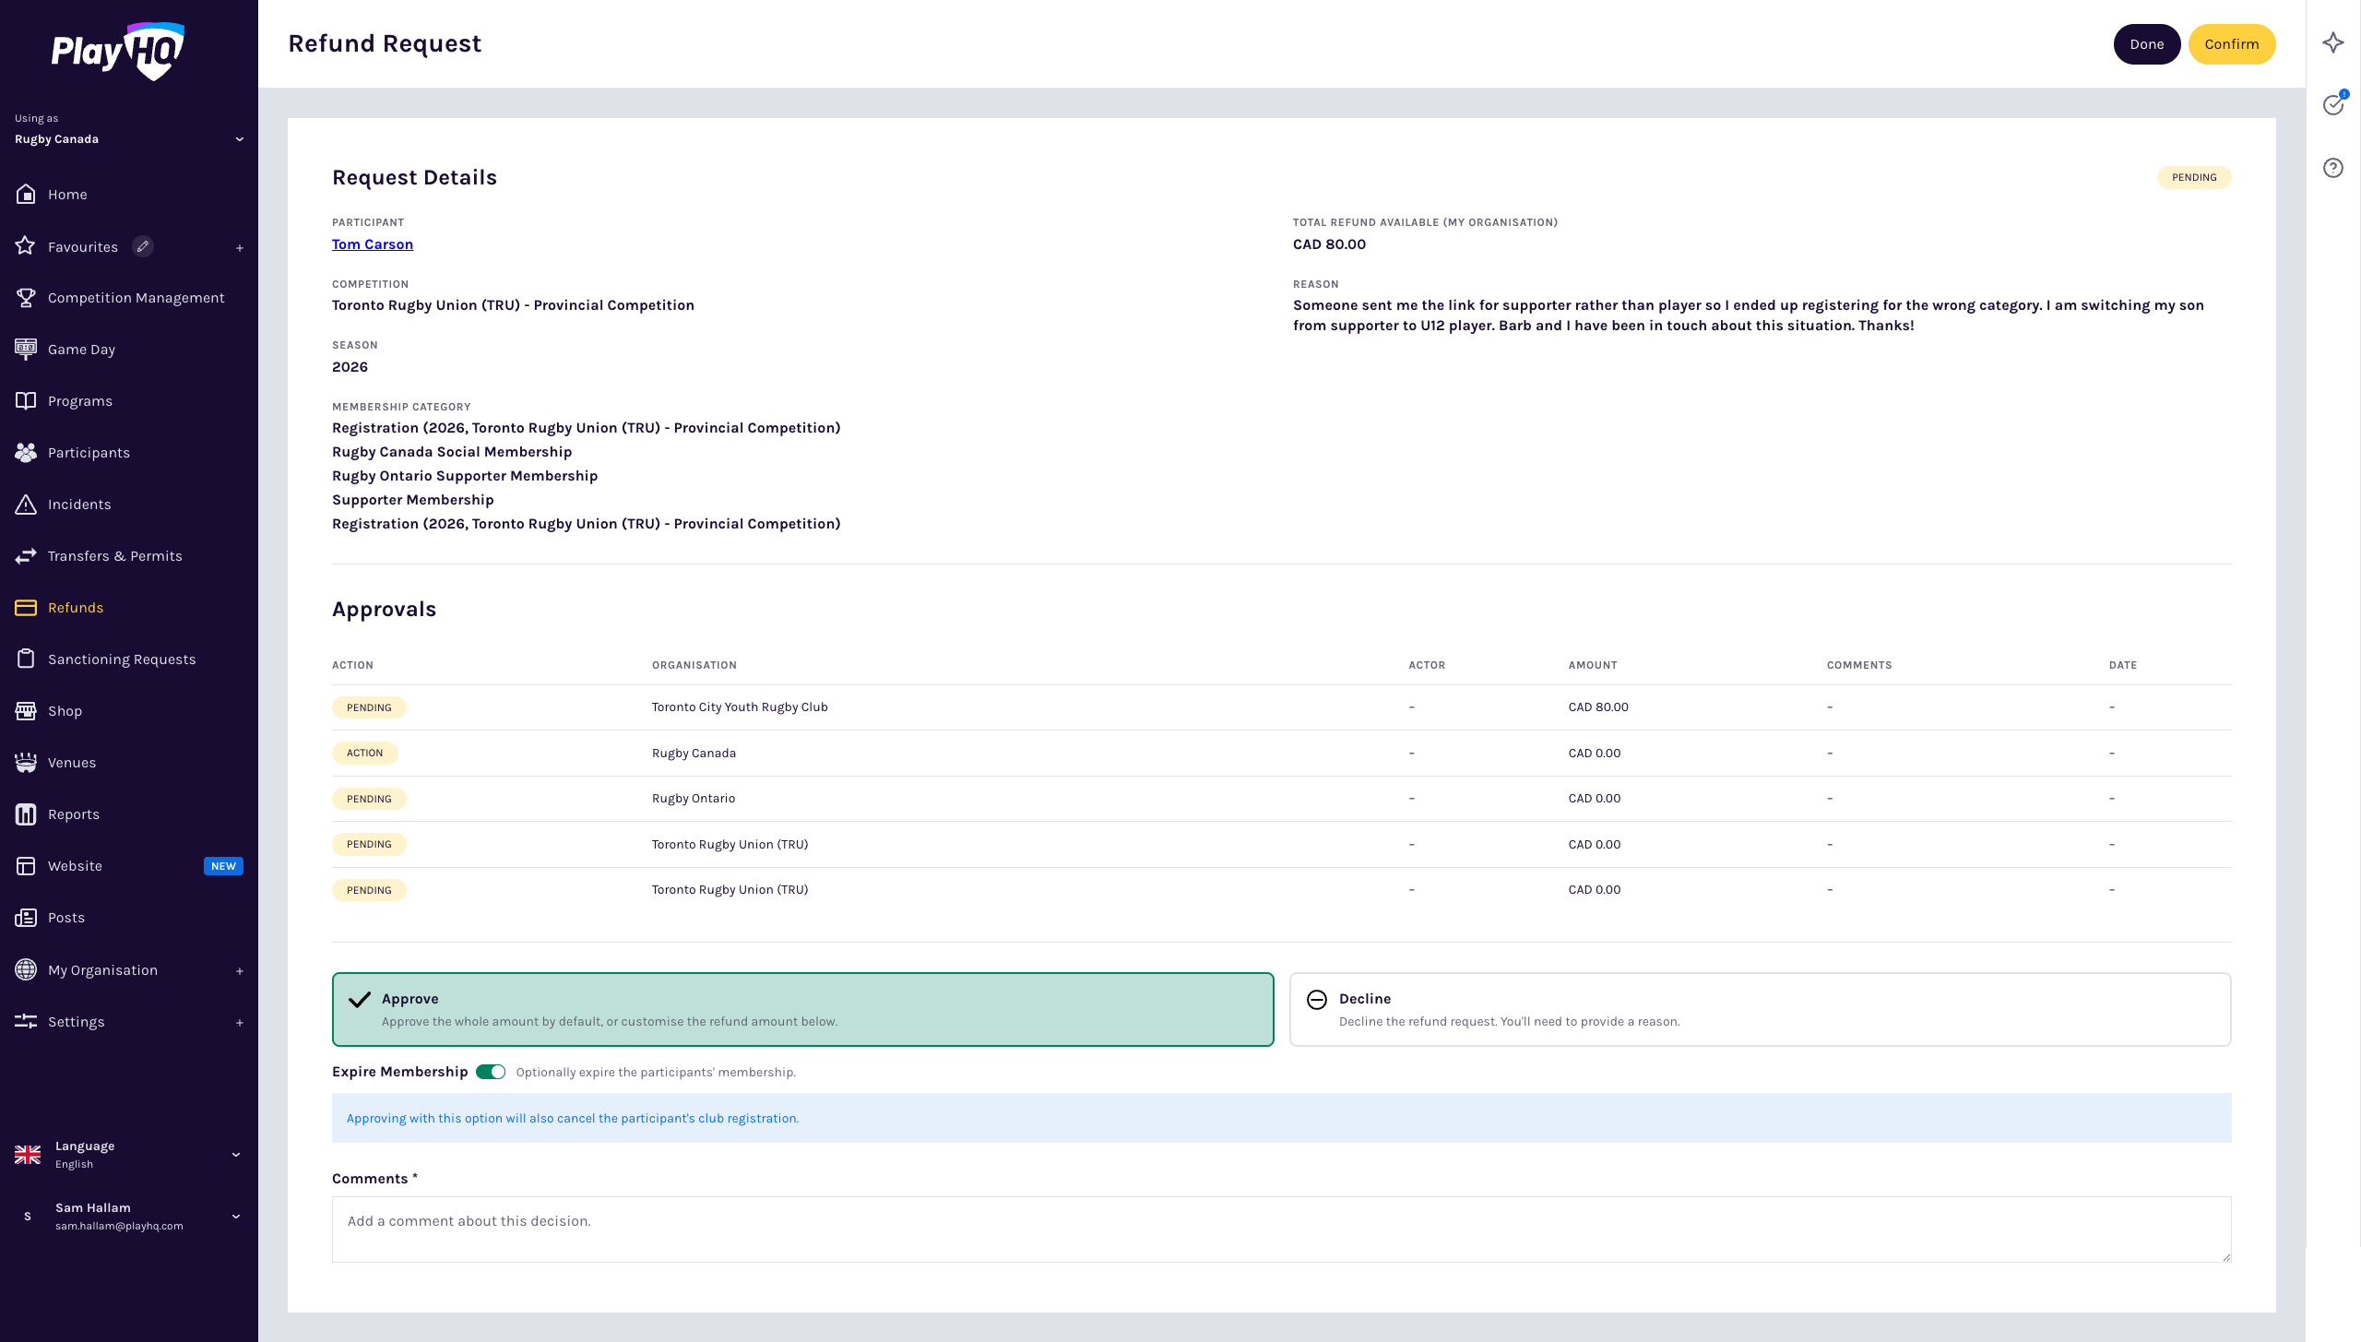Click the Programs book icon
The width and height of the screenshot is (2361, 1342).
[26, 401]
